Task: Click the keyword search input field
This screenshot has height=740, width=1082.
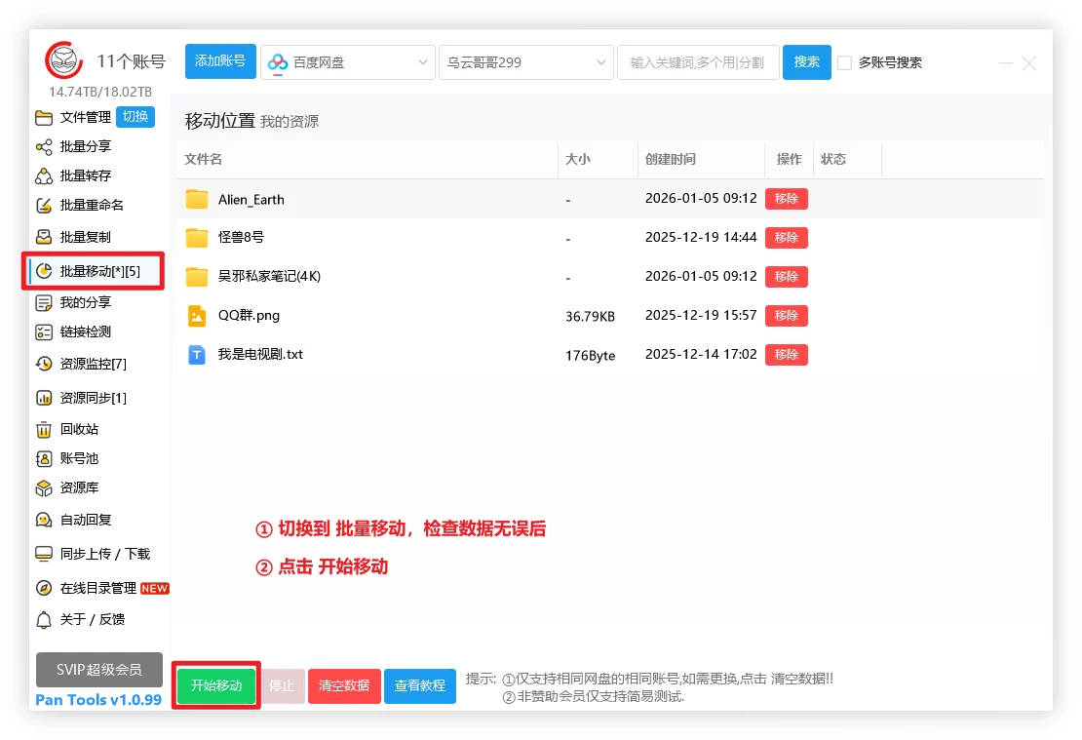Action: click(697, 62)
